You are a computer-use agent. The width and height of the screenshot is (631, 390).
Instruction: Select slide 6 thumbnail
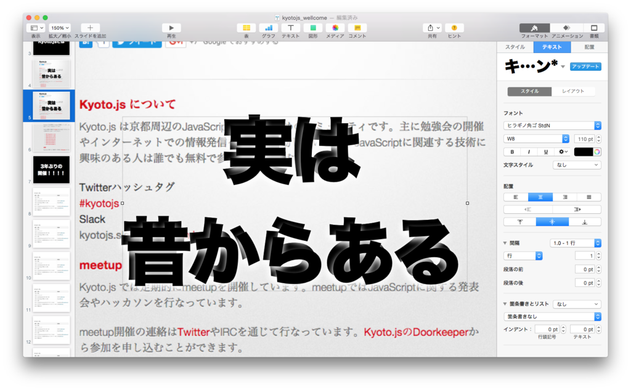[51, 137]
